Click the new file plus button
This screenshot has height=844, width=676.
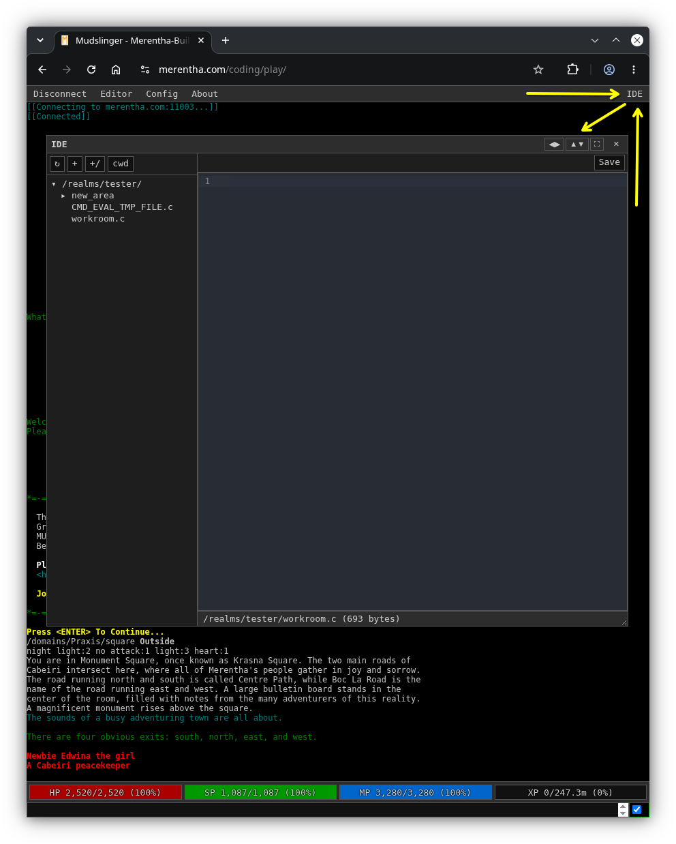click(75, 164)
